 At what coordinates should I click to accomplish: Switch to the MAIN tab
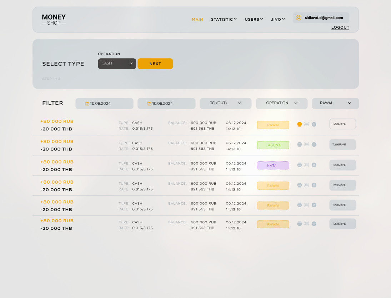click(197, 19)
